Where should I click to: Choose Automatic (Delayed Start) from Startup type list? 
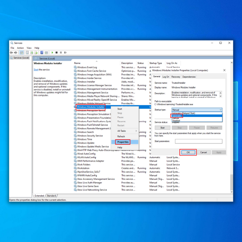point(197,113)
